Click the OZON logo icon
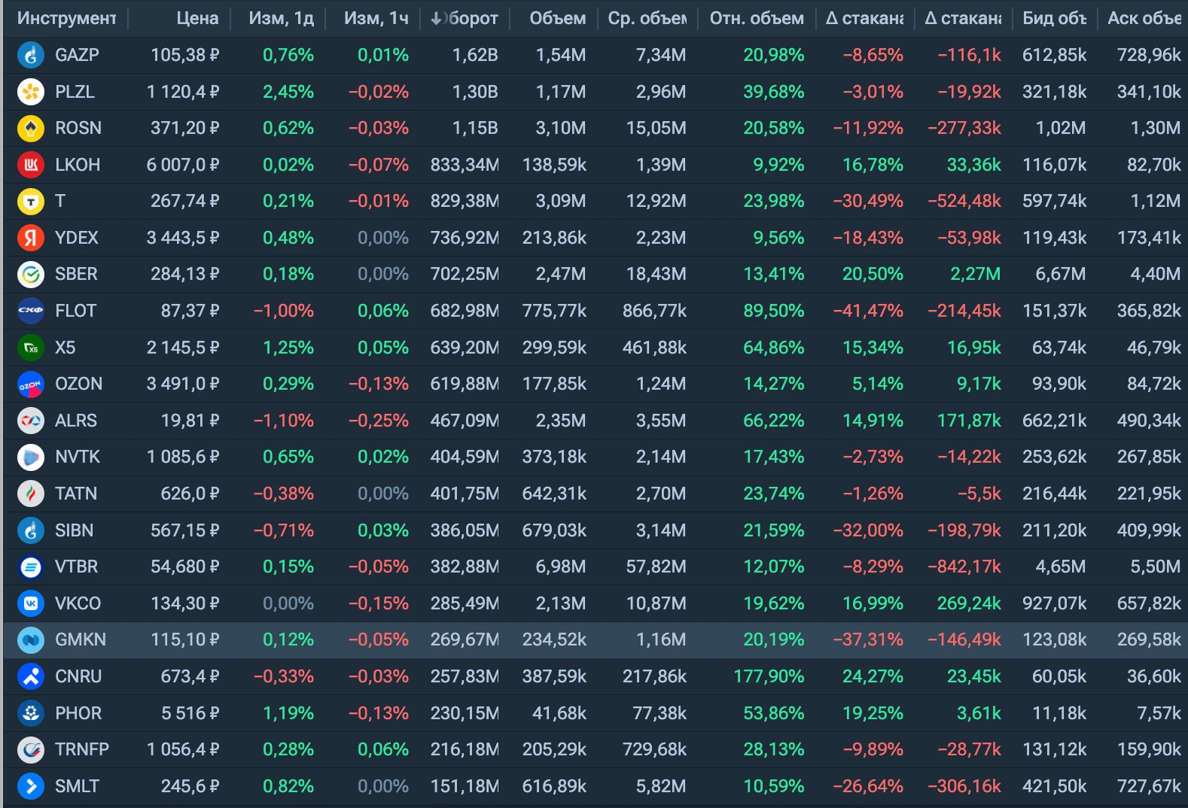1188x808 pixels. click(x=31, y=384)
